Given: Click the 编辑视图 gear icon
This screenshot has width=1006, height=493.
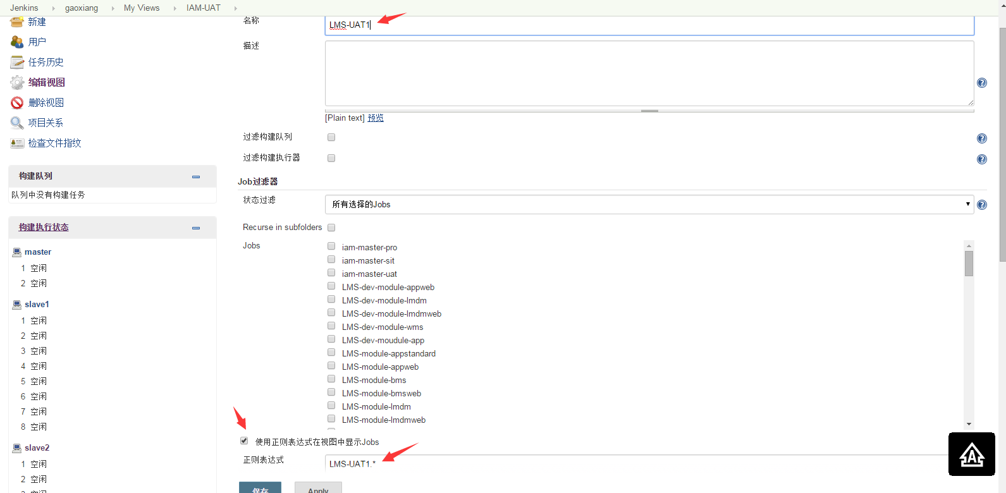Looking at the screenshot, I should pyautogui.click(x=17, y=82).
